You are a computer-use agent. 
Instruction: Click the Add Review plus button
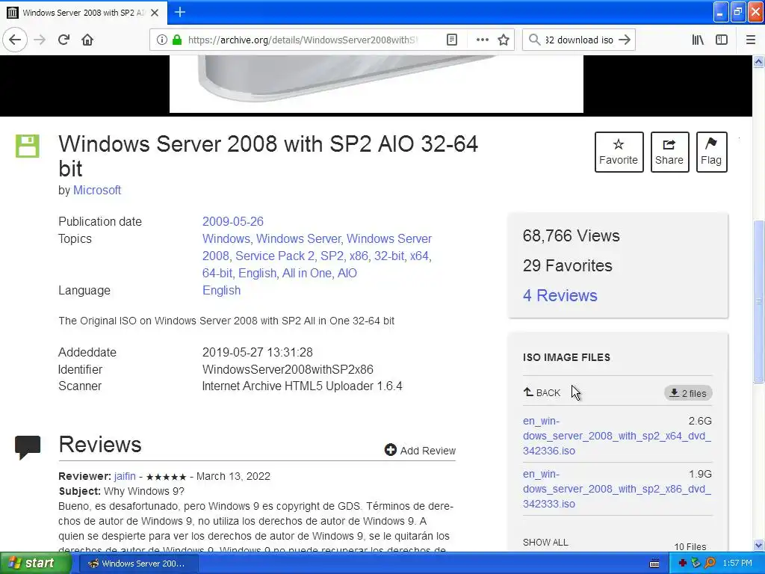click(420, 450)
